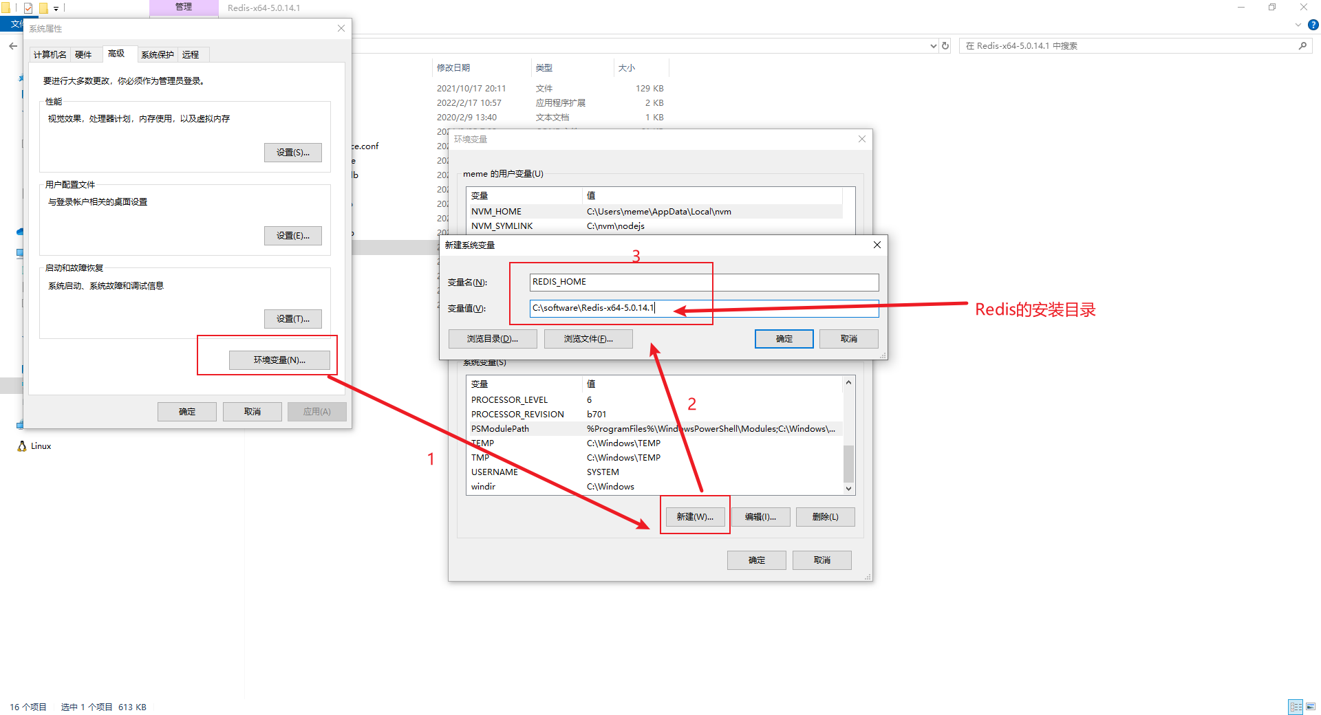Click 取消 in 环境变量 dialog

822,560
